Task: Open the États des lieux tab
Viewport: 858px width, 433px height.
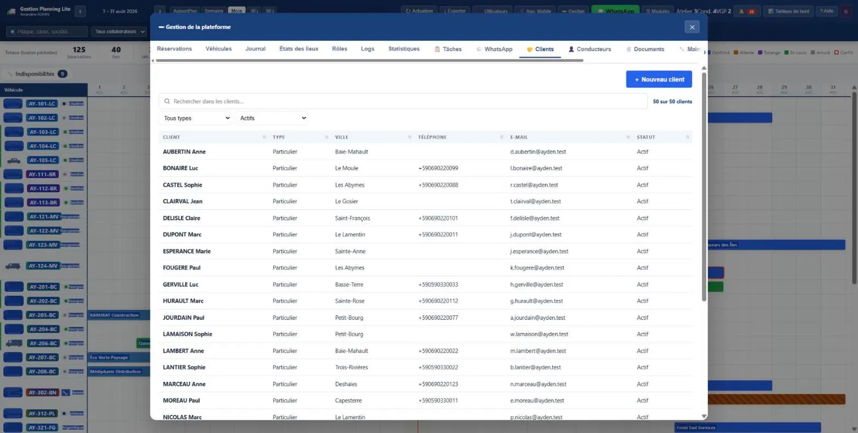Action: pyautogui.click(x=299, y=49)
